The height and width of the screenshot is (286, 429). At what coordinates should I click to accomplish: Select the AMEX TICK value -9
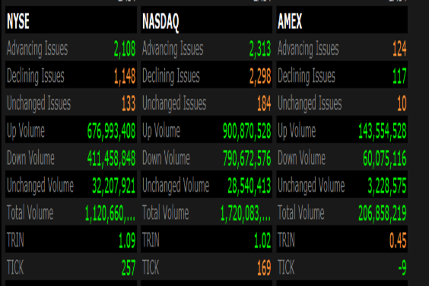402,268
